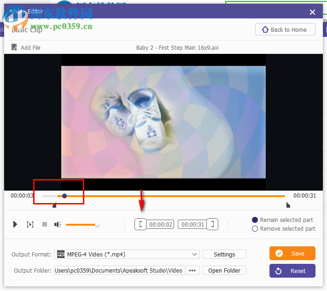Open the Output Format dropdown
Viewport: 327px width, 291px height.
click(127, 254)
